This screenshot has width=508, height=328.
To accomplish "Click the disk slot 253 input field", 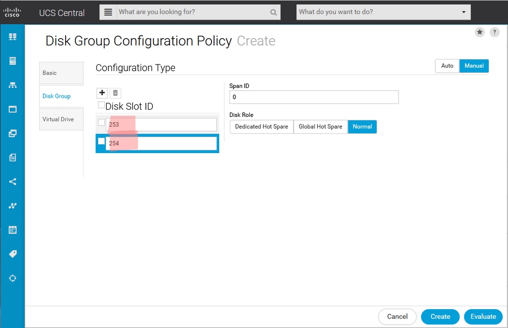I will coord(161,125).
